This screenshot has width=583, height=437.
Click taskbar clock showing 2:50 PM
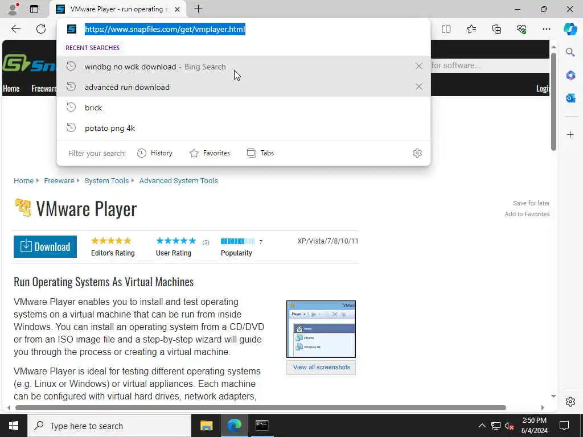534,426
